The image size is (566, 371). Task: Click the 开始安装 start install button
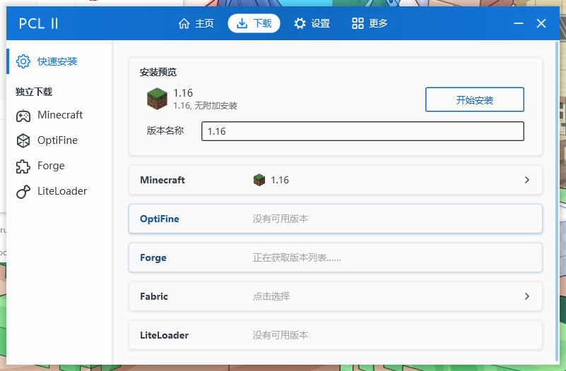tap(474, 99)
